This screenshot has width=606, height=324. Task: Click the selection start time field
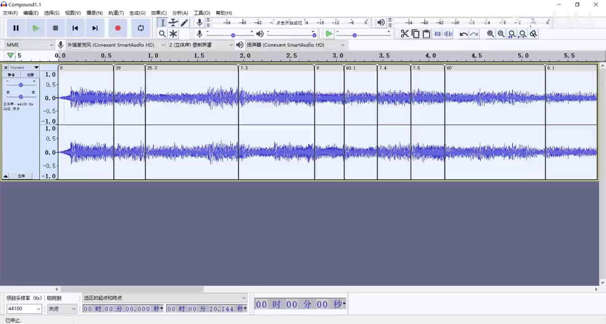click(x=122, y=309)
